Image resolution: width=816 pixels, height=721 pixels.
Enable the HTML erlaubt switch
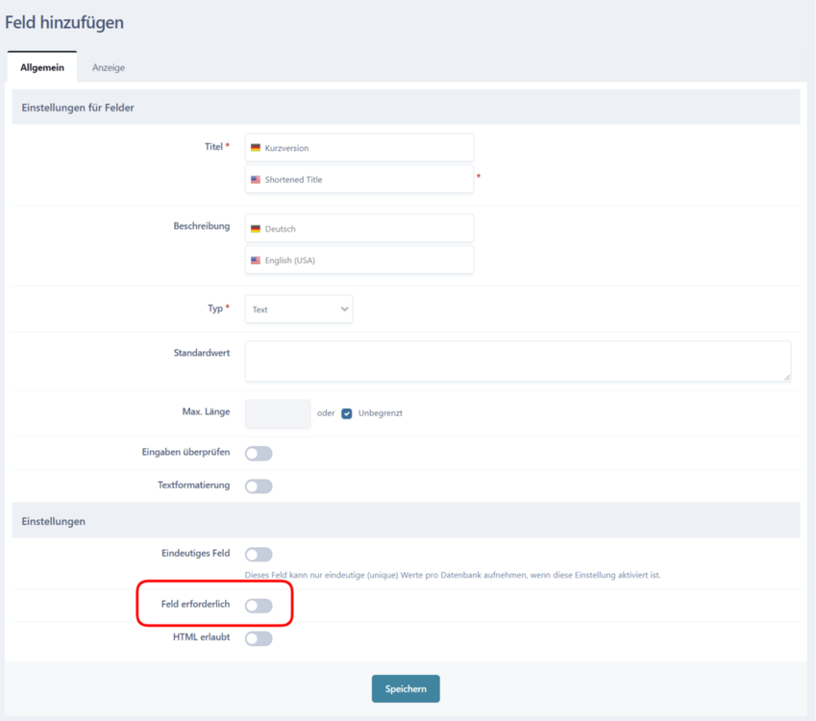coord(259,638)
